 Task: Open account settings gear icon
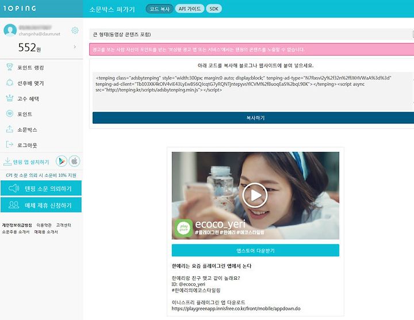(x=75, y=30)
